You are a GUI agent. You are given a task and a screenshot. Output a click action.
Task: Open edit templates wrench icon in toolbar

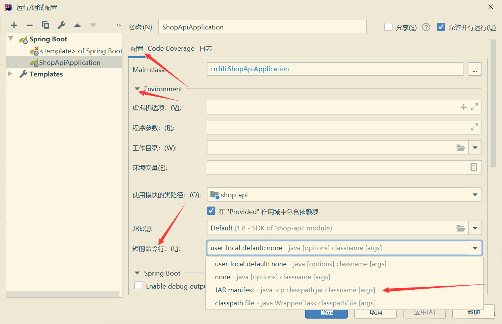(62, 25)
